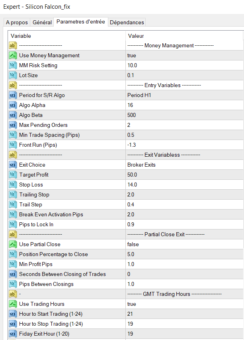
Task: Click the Variable column header
Action: click(66, 36)
